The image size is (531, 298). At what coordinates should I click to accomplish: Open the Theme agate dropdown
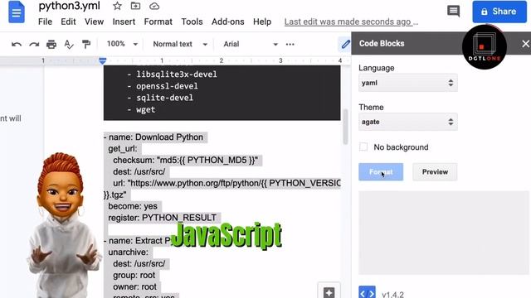[x=407, y=122]
